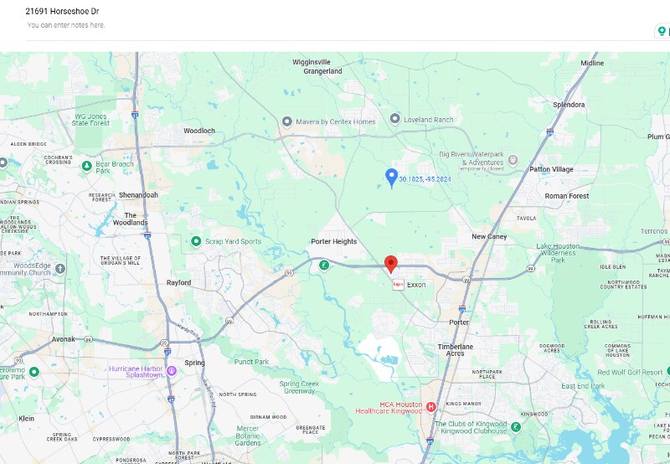Select the blue coordinates pin marker

click(391, 178)
